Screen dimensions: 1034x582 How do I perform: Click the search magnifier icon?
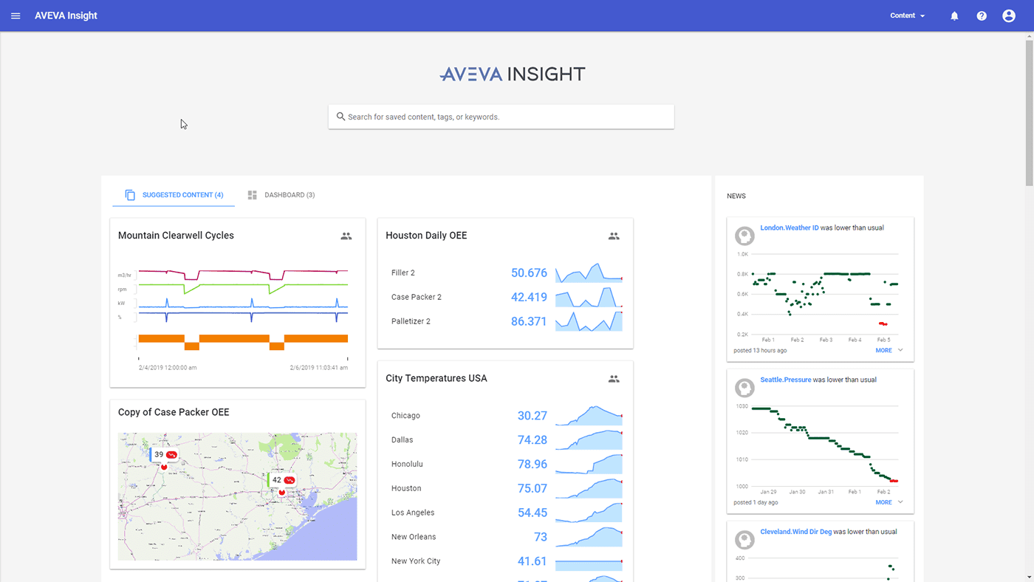pos(340,117)
